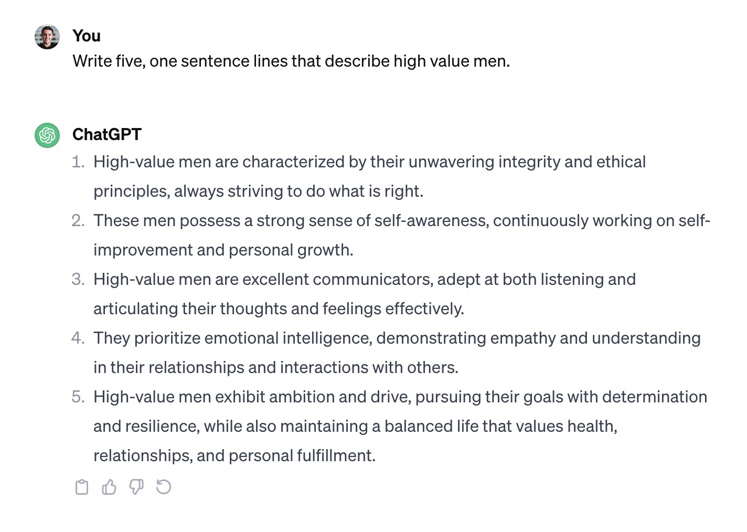The height and width of the screenshot is (532, 747).
Task: Click the line "improvement and personal growth"
Action: [223, 250]
